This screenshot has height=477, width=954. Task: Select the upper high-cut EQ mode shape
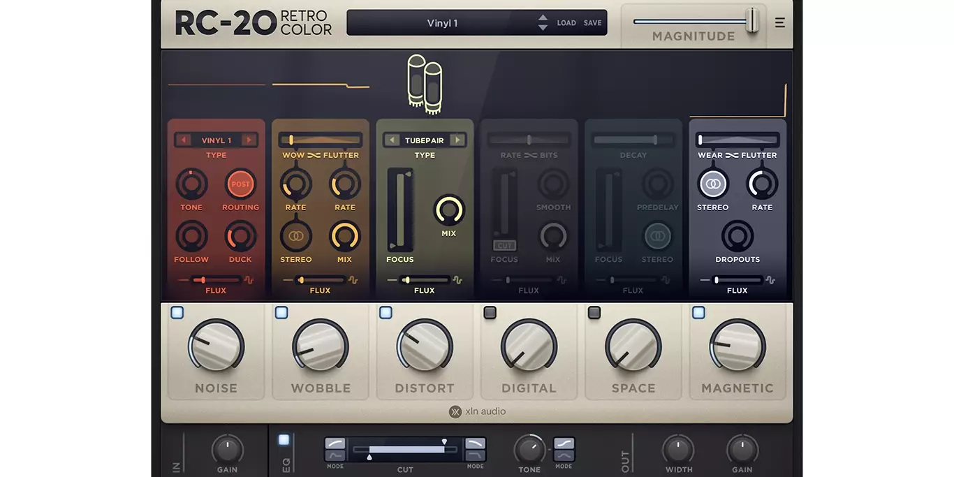(475, 443)
